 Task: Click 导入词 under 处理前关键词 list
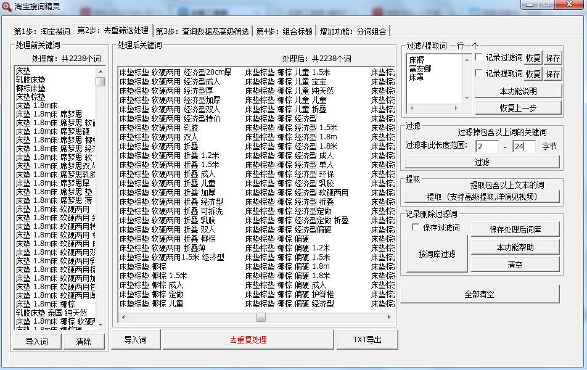pyautogui.click(x=37, y=342)
